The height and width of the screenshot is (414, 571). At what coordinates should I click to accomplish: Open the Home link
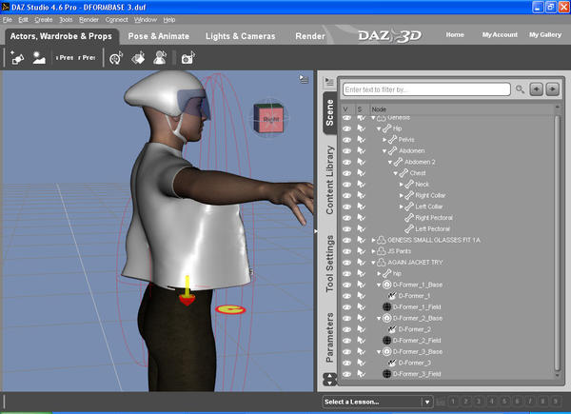pyautogui.click(x=455, y=34)
